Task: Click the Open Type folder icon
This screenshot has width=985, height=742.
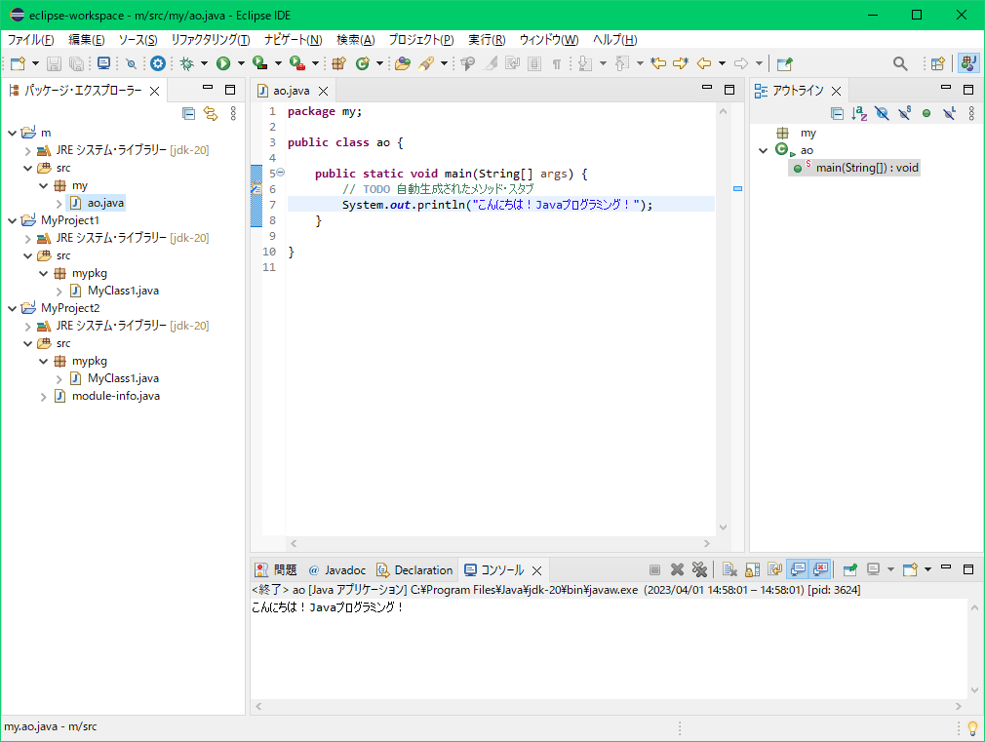Action: click(403, 63)
